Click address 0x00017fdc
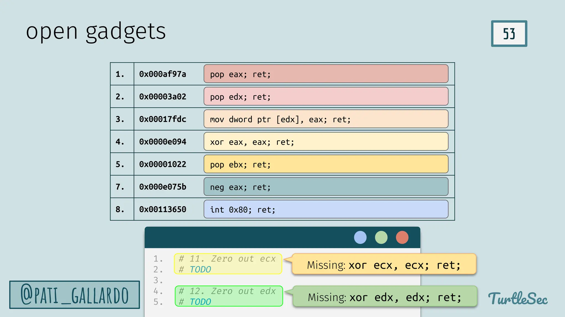 tap(162, 119)
